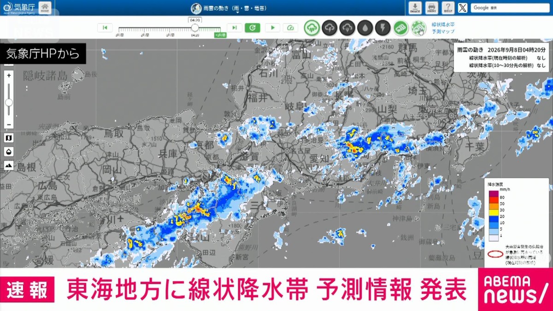Open the HELP icon

(447, 7)
